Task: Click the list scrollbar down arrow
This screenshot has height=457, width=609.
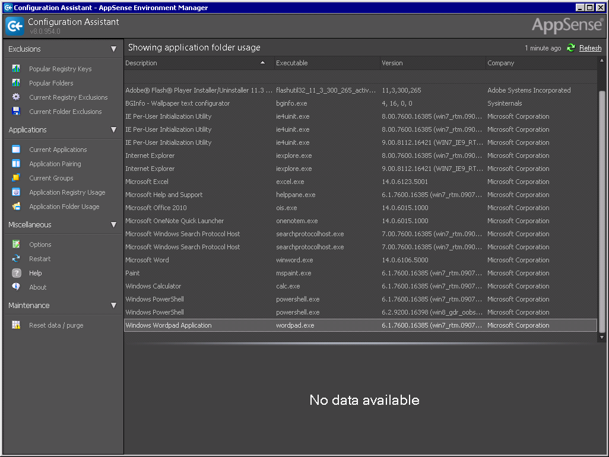Action: (602, 338)
